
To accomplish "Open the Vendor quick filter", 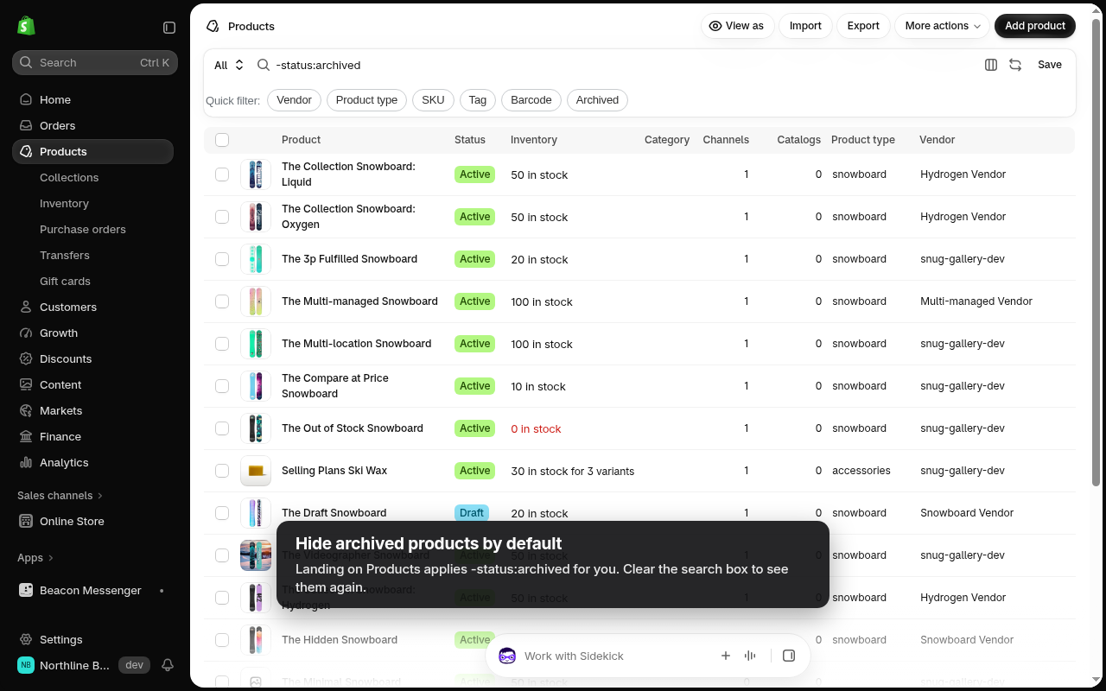I will pos(294,100).
